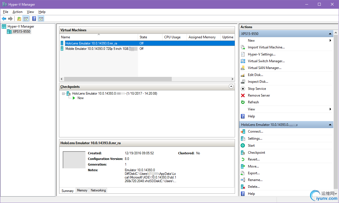This screenshot has height=203, width=339.
Task: Select the Now checkpoint entry
Action: point(81,98)
